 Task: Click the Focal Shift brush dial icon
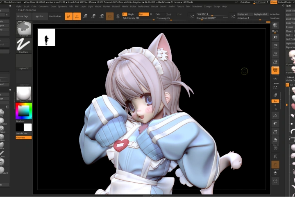pyautogui.click(x=191, y=16)
